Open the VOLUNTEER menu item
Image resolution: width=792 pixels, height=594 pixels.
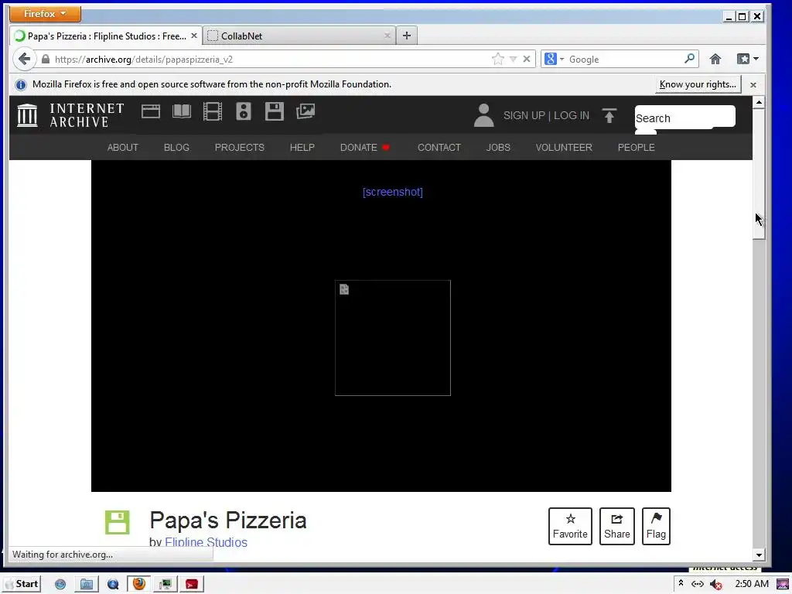564,148
